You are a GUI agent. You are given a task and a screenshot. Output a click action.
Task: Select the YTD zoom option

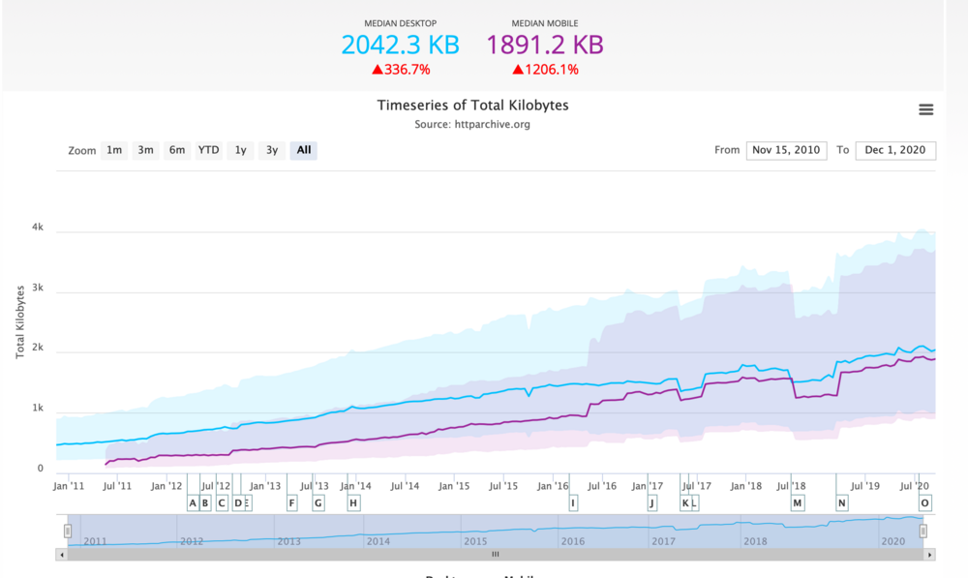[208, 150]
